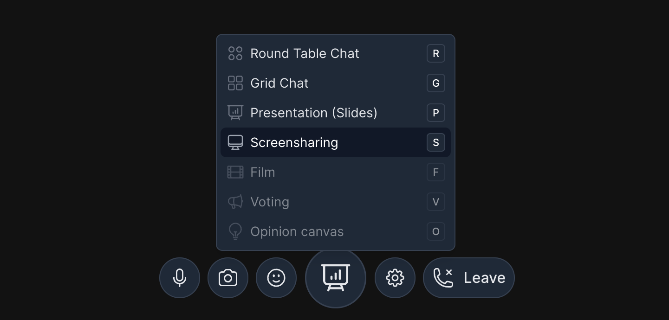Toggle the camera off

tap(228, 277)
